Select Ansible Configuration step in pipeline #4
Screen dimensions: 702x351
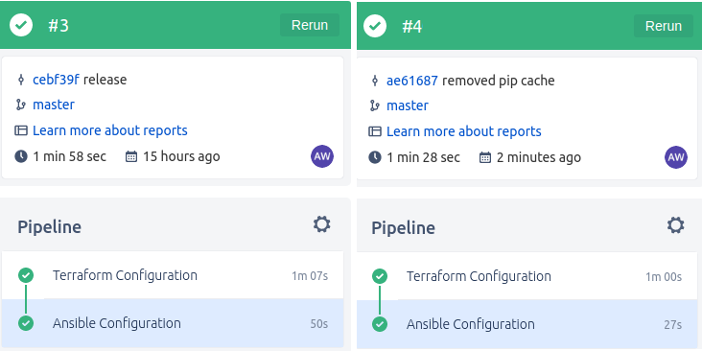click(x=526, y=324)
